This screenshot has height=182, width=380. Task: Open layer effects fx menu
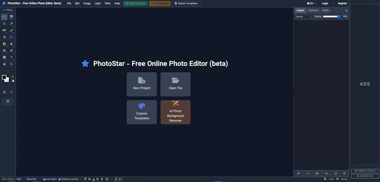308,173
